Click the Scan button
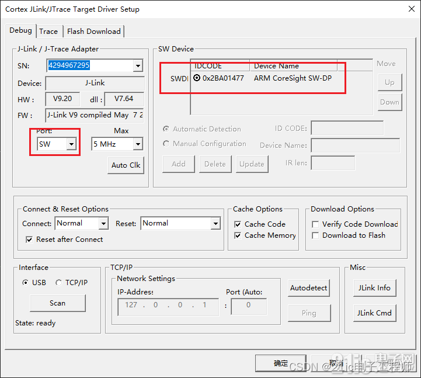Screen dimensions: 421x378 pos(57,303)
